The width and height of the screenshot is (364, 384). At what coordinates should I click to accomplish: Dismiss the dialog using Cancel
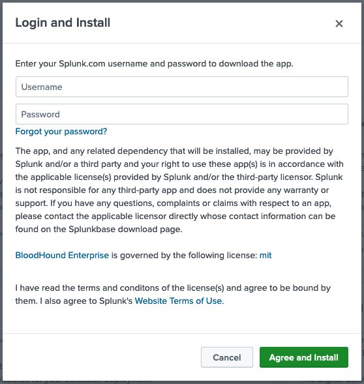(227, 357)
